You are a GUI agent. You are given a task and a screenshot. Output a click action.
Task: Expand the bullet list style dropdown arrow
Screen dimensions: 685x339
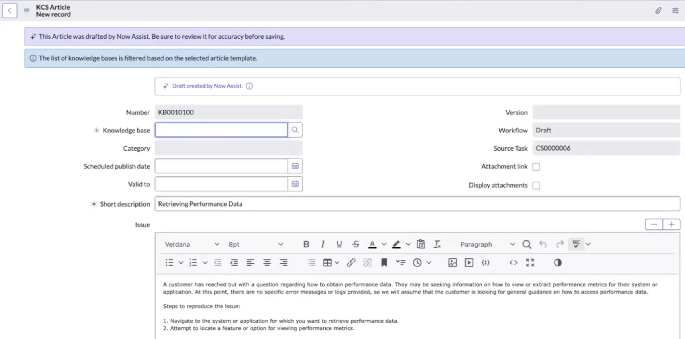coord(181,263)
